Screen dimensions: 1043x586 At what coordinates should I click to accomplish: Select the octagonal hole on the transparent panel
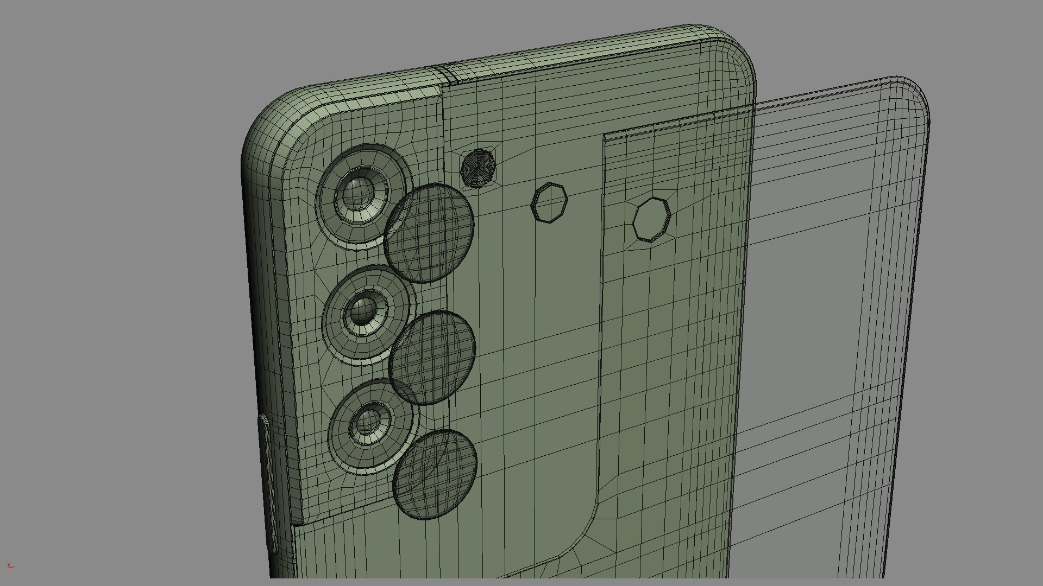coord(652,219)
